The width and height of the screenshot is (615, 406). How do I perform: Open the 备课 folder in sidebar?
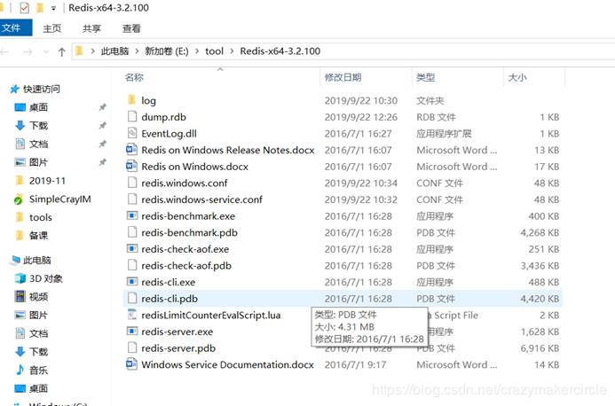pyautogui.click(x=38, y=236)
